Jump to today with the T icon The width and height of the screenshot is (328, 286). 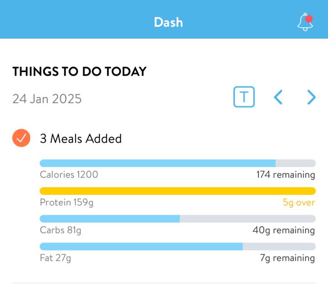tap(244, 97)
